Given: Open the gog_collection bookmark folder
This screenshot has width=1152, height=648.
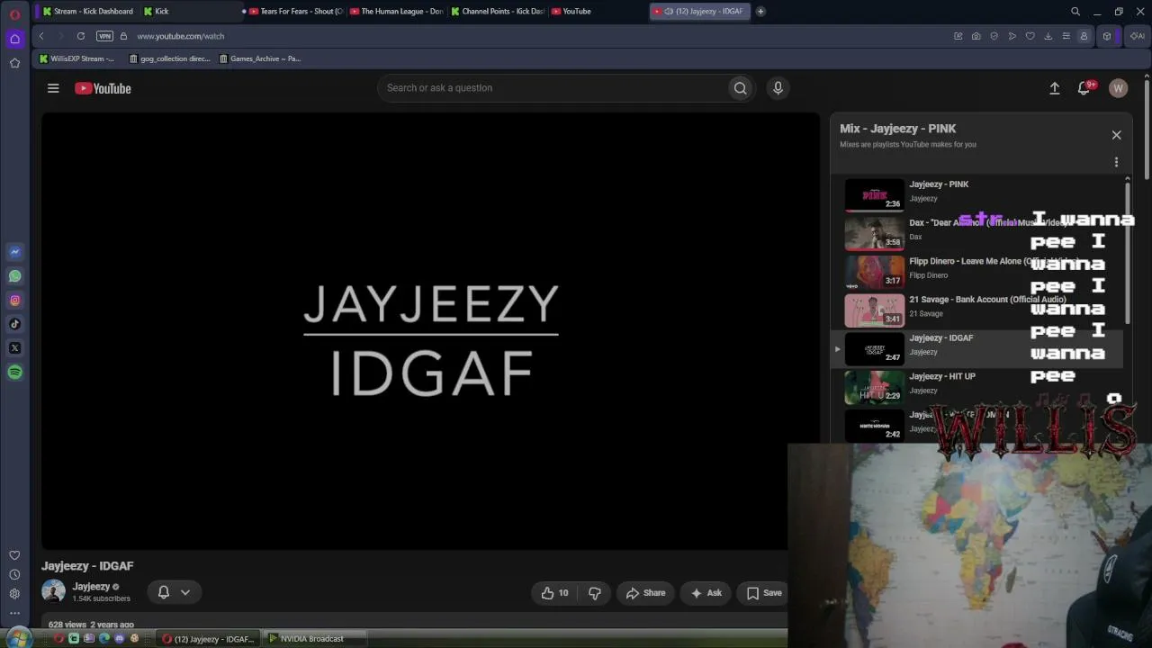Looking at the screenshot, I should coord(170,58).
